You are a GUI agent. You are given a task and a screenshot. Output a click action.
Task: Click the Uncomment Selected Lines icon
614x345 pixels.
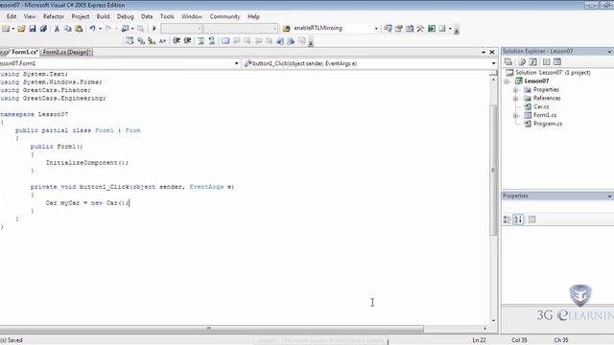(x=212, y=41)
